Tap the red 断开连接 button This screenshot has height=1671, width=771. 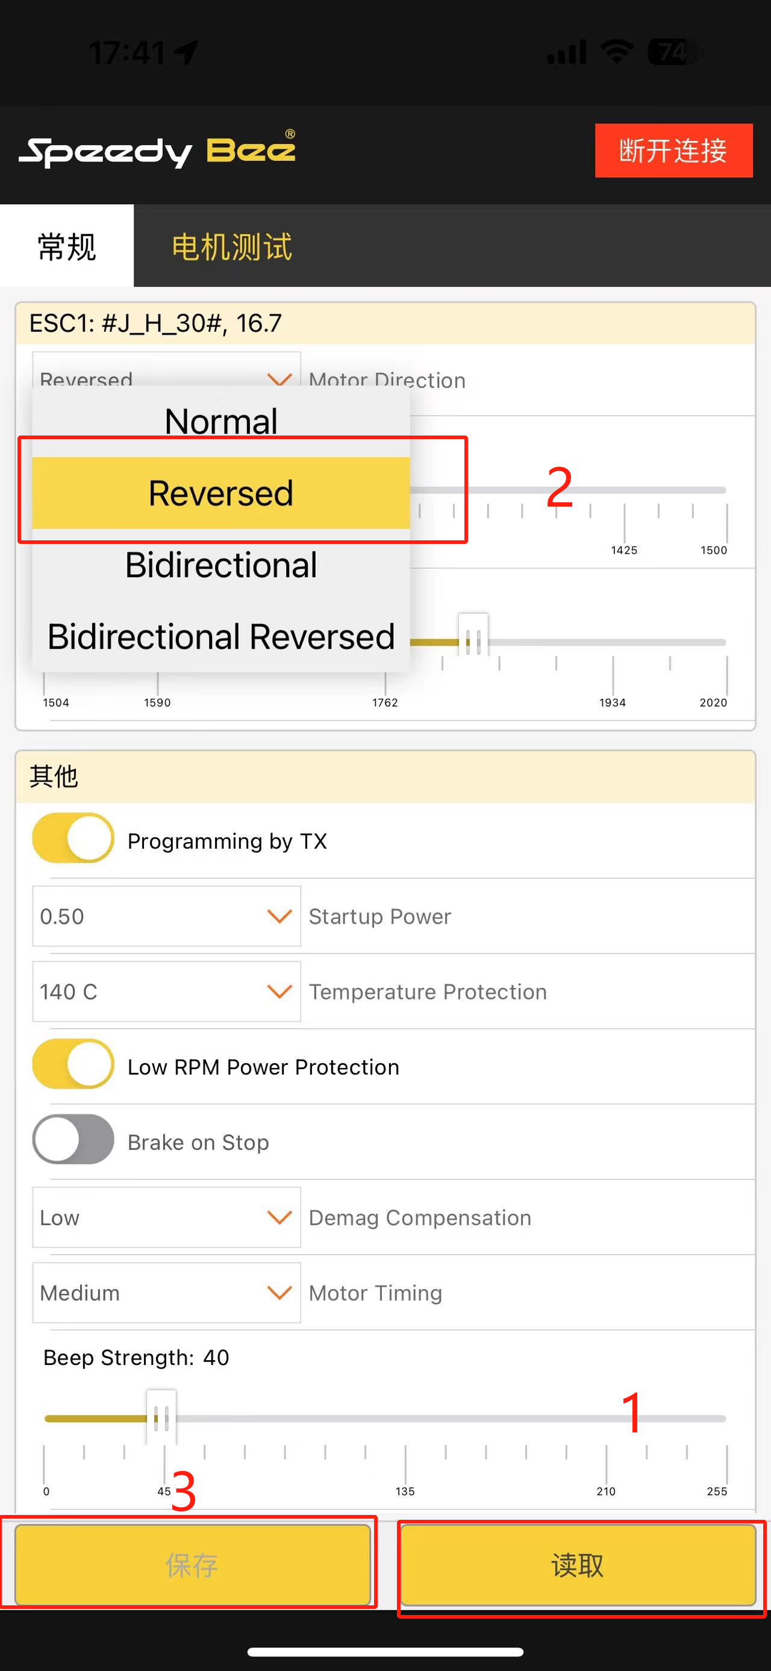pyautogui.click(x=674, y=151)
